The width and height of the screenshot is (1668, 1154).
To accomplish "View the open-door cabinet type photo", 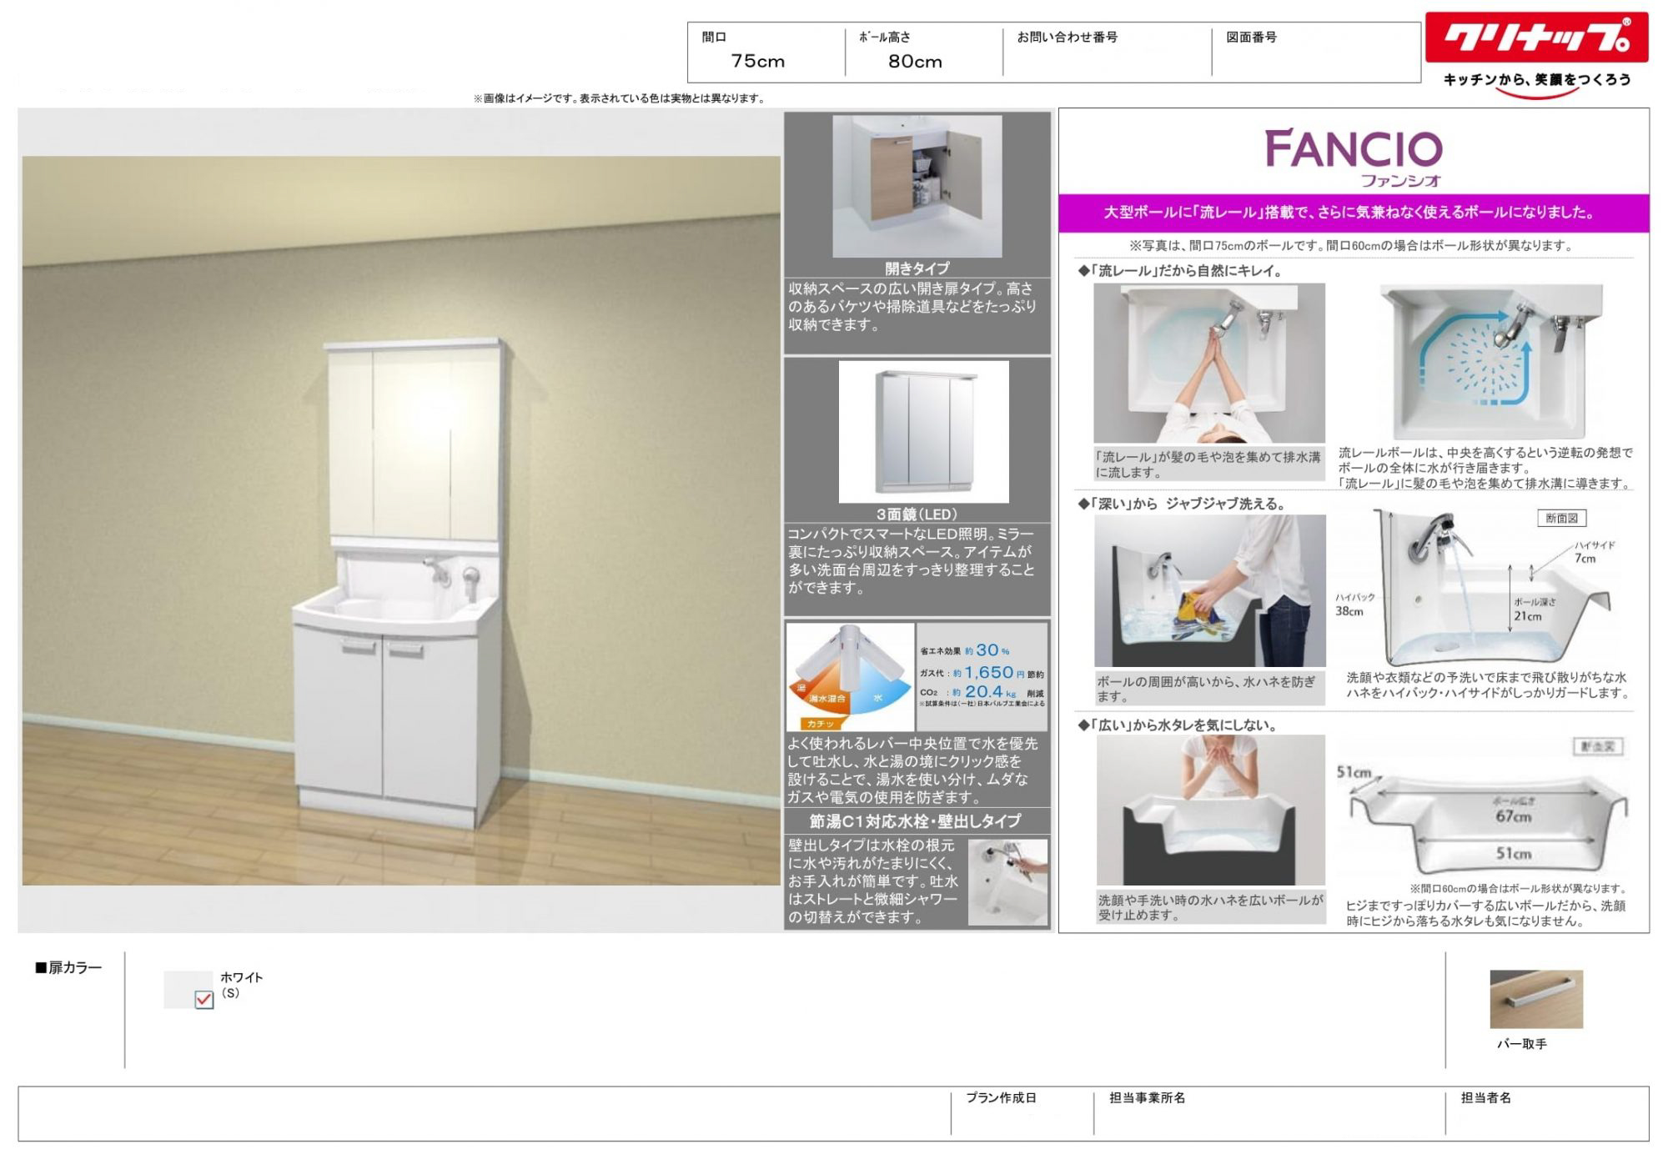I will [x=917, y=187].
